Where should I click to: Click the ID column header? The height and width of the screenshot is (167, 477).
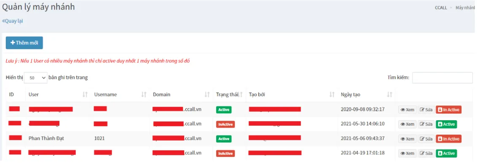point(11,94)
